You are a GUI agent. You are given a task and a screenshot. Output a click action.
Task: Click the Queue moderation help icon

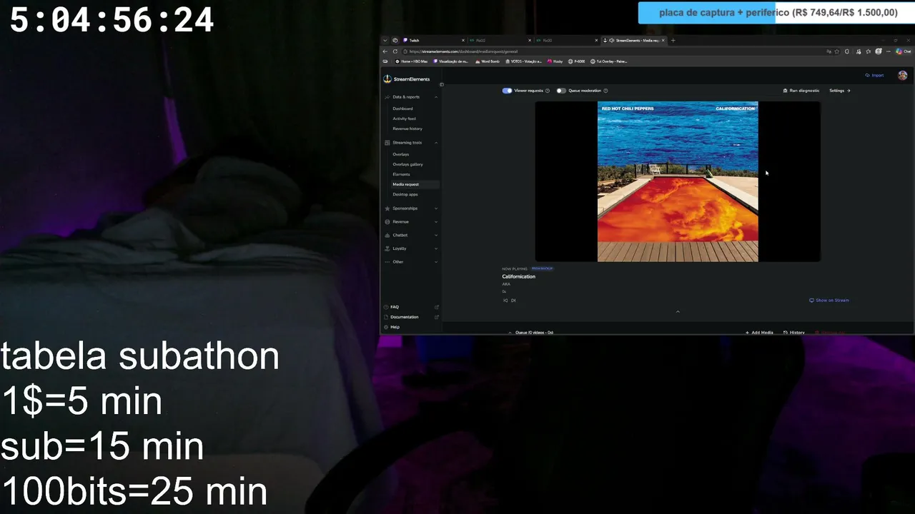(x=605, y=91)
